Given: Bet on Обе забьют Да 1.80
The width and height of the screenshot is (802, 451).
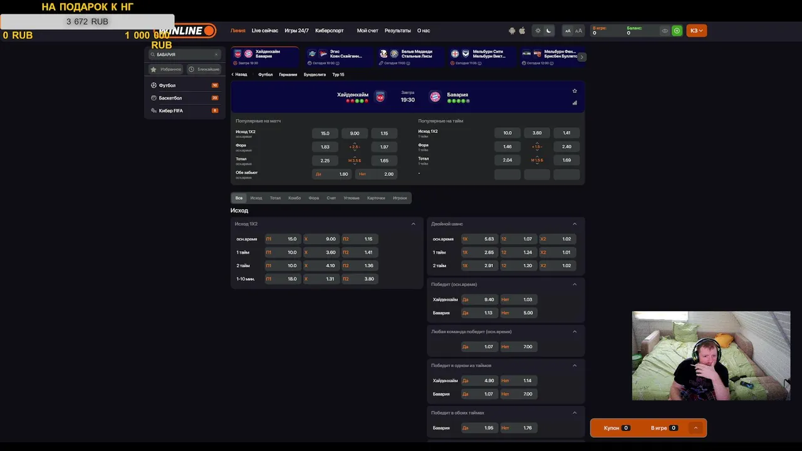Looking at the screenshot, I should [332, 174].
